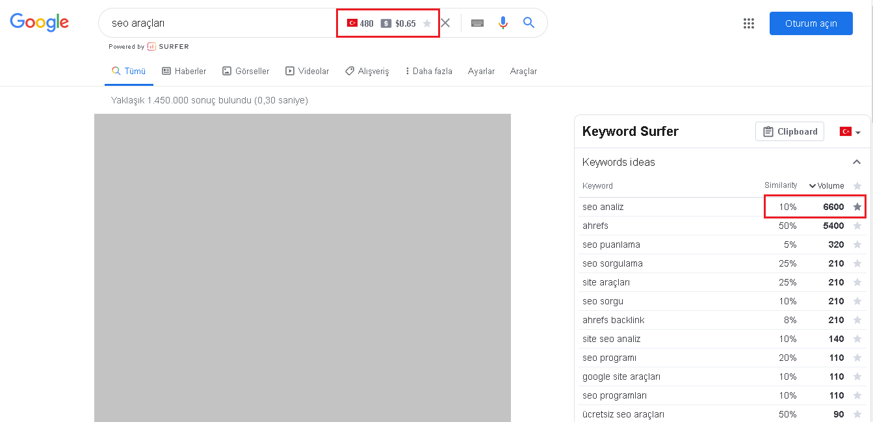This screenshot has height=422, width=873.
Task: Select the Tümü tab
Action: click(129, 71)
